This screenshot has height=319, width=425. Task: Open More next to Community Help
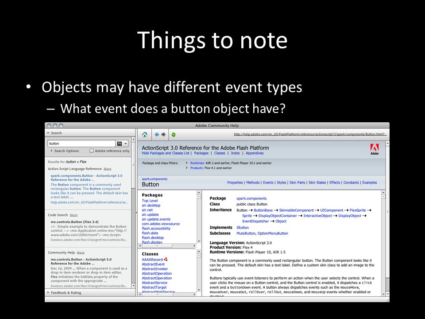[x=81, y=253]
